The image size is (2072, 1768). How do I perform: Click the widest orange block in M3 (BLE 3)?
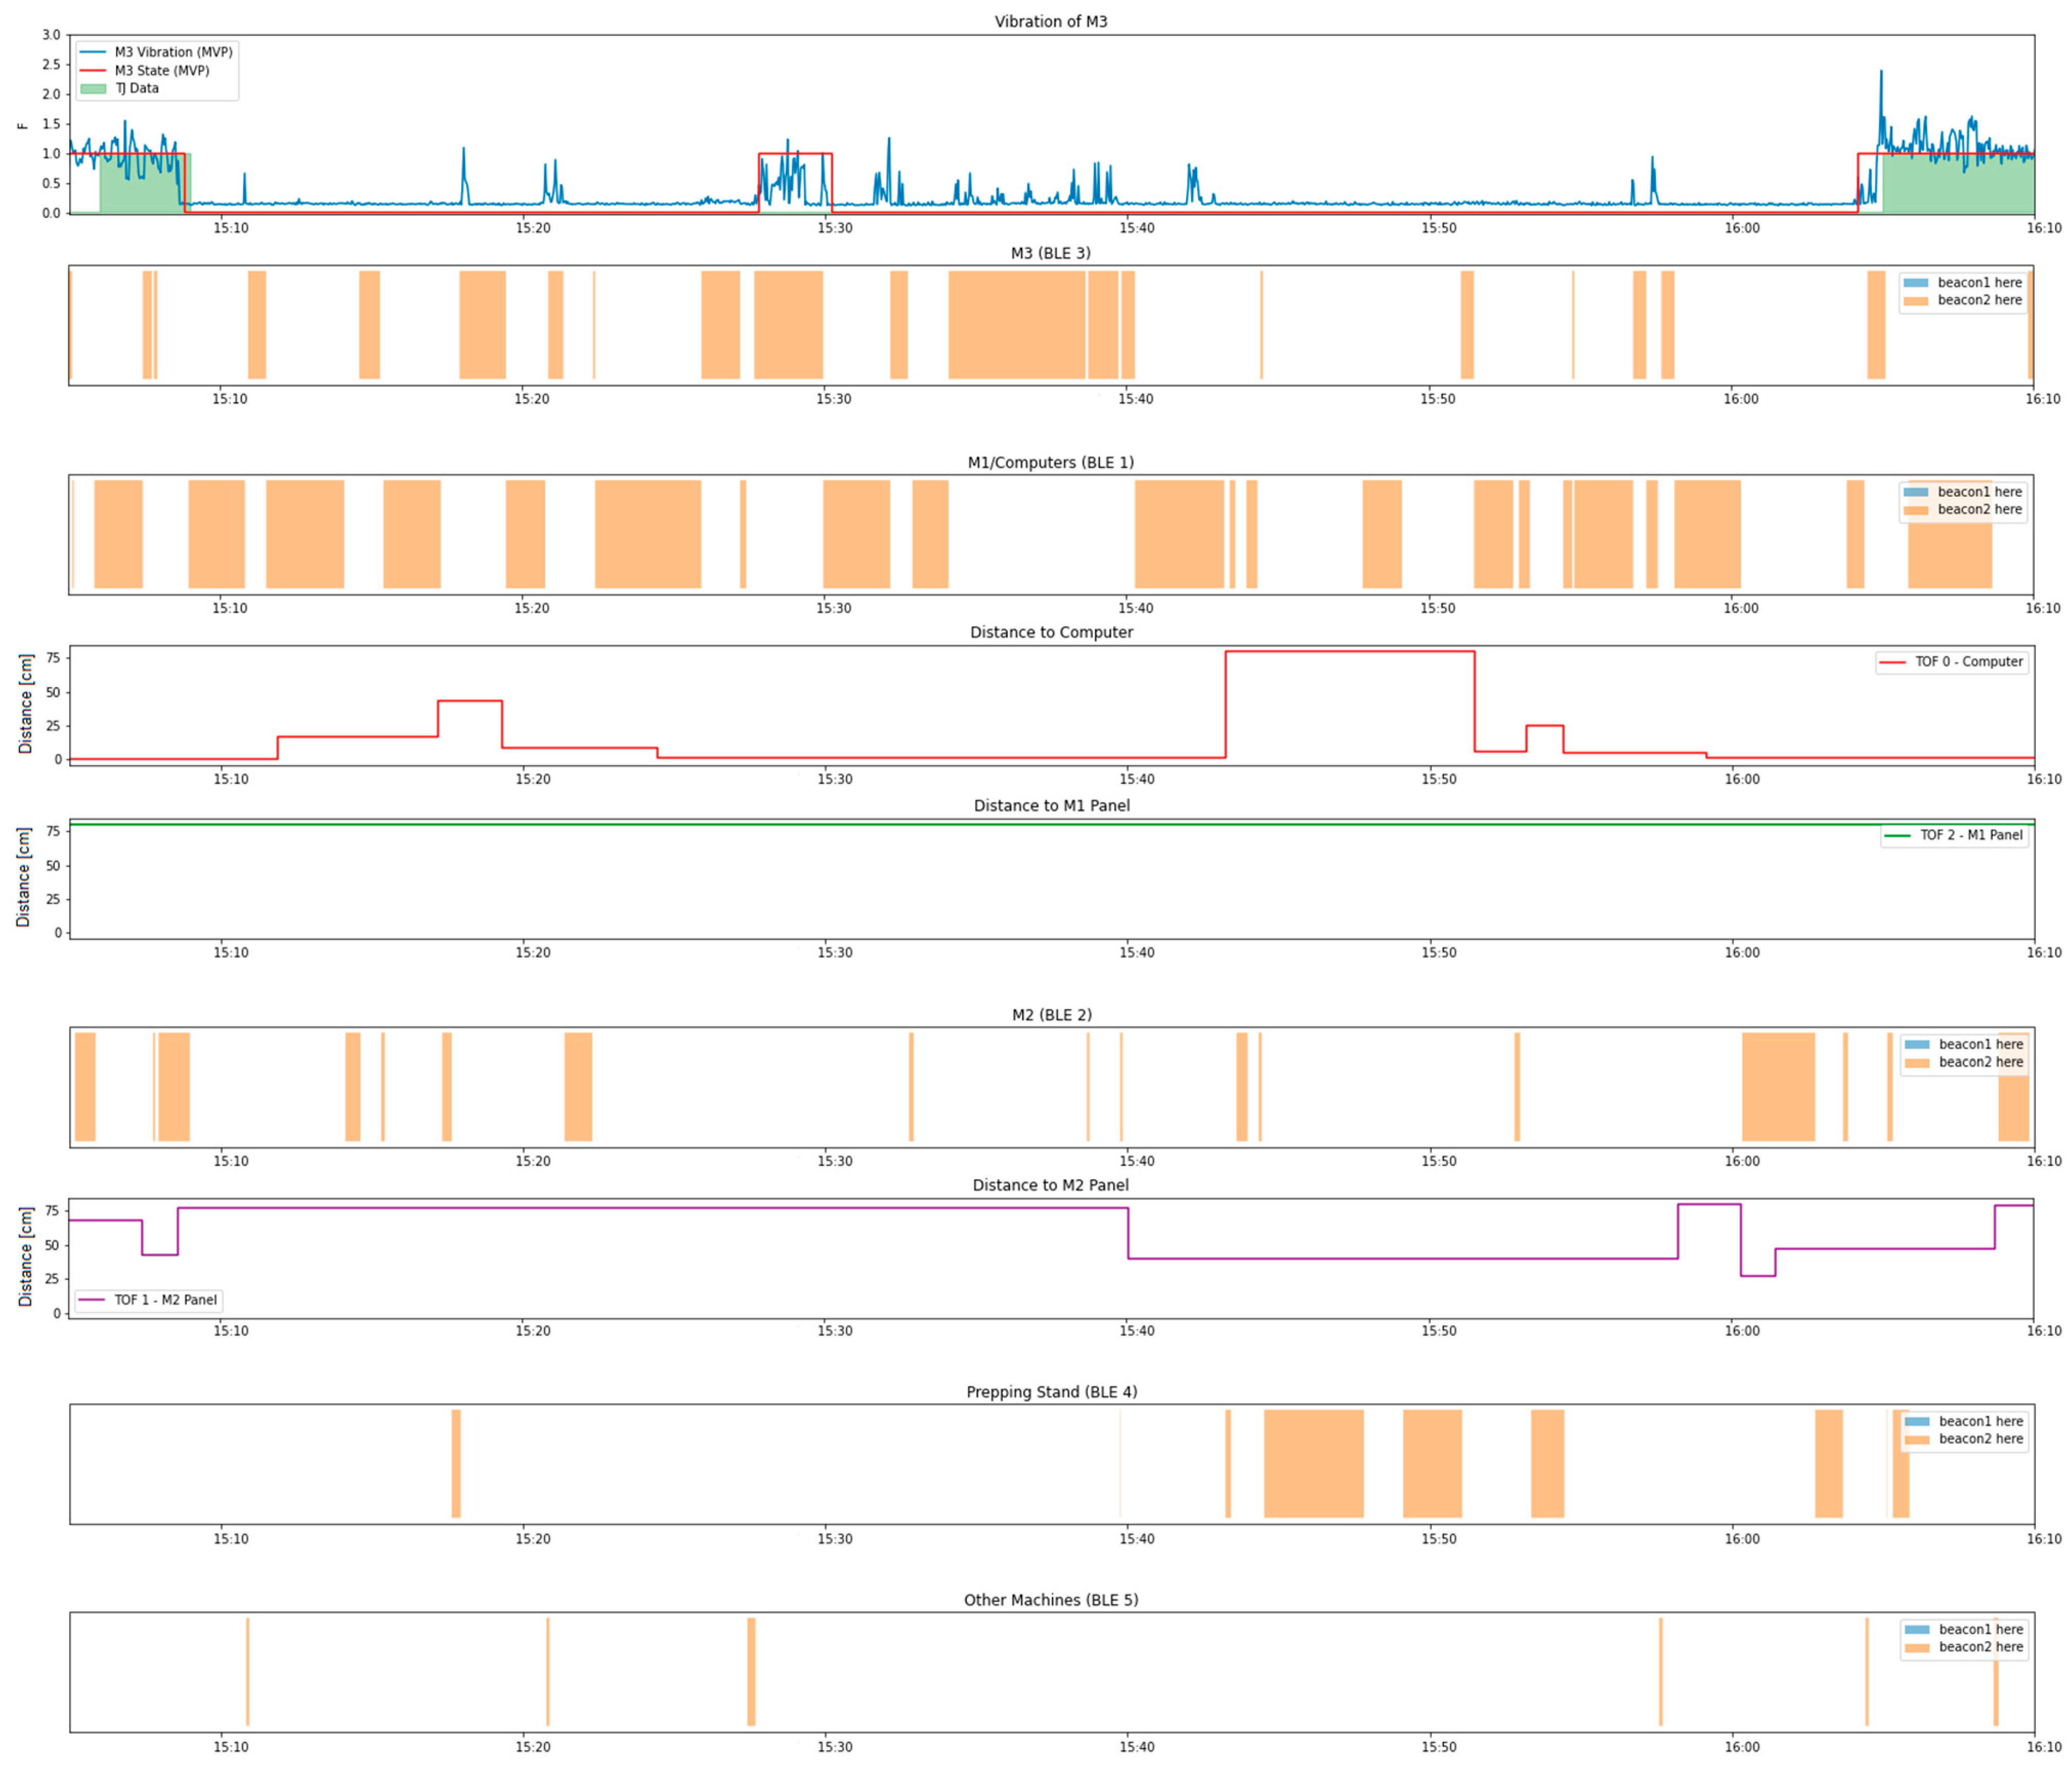pos(1016,325)
